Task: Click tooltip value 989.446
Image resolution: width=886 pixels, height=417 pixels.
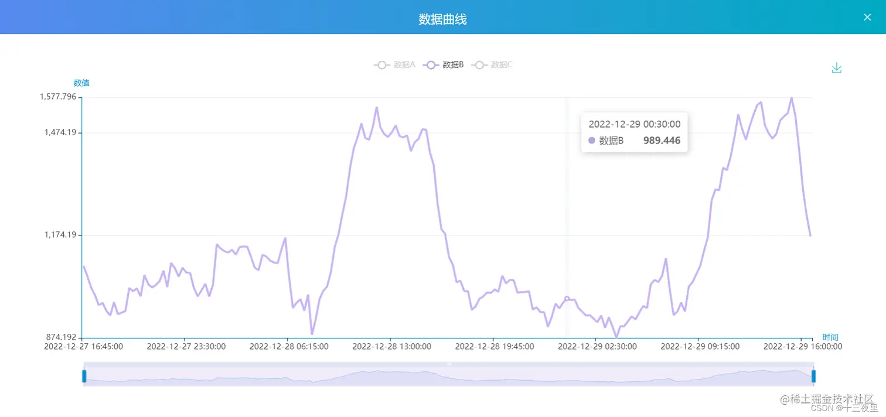Action: pos(662,141)
